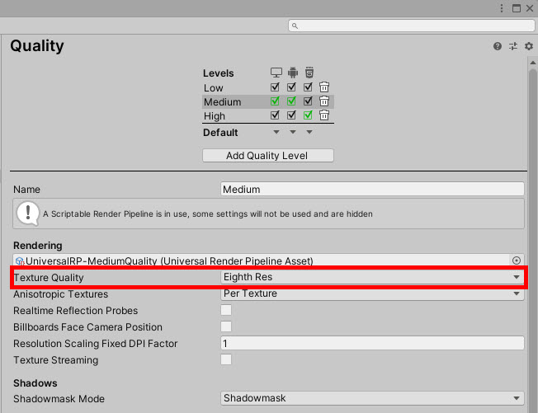Toggle Medium level for desktop platform
The image size is (538, 413).
[x=275, y=101]
